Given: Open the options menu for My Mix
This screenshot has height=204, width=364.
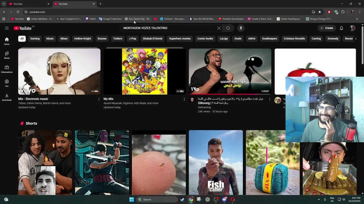Looking at the screenshot, I should tap(184, 99).
